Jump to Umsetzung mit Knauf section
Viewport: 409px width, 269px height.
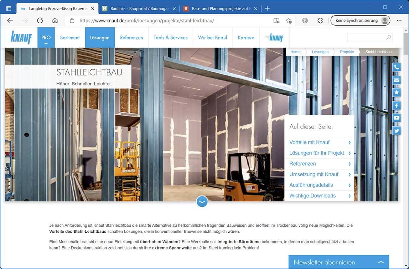point(320,174)
